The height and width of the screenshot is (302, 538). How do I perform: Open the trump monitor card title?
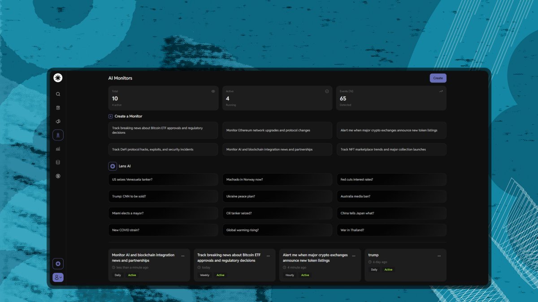pos(373,255)
